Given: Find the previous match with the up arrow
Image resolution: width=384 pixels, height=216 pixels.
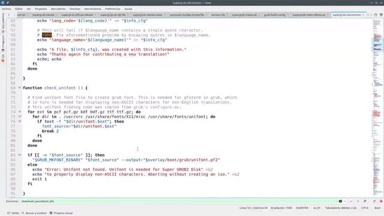Looking at the screenshot, I should click(x=358, y=202).
